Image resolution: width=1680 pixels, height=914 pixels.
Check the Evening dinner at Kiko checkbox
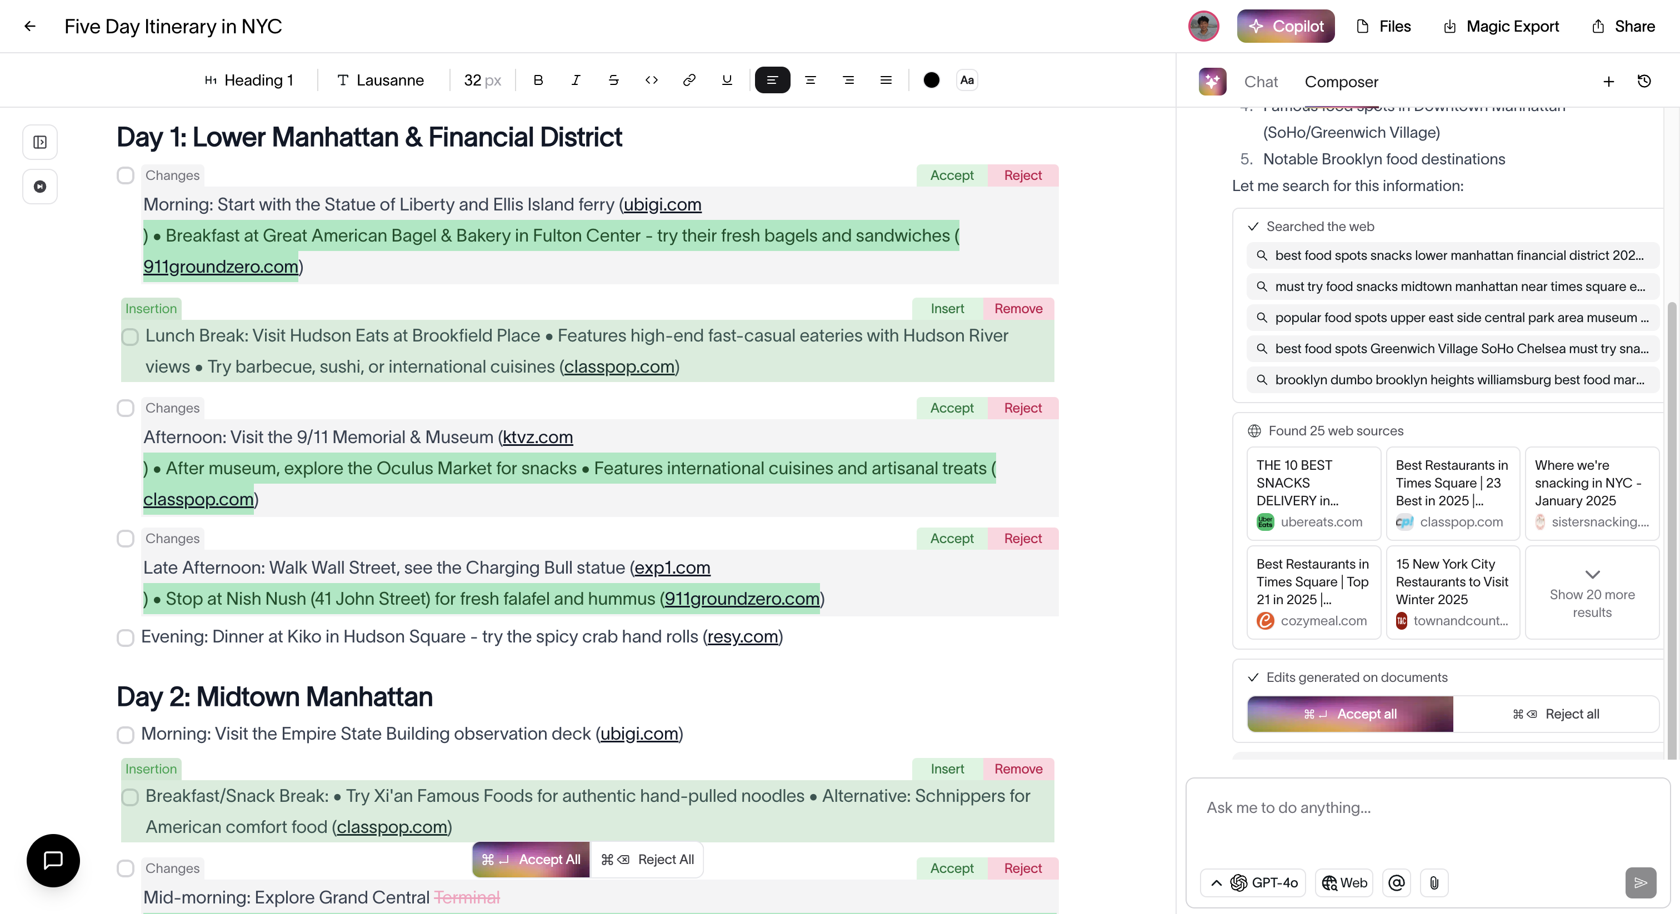click(125, 637)
